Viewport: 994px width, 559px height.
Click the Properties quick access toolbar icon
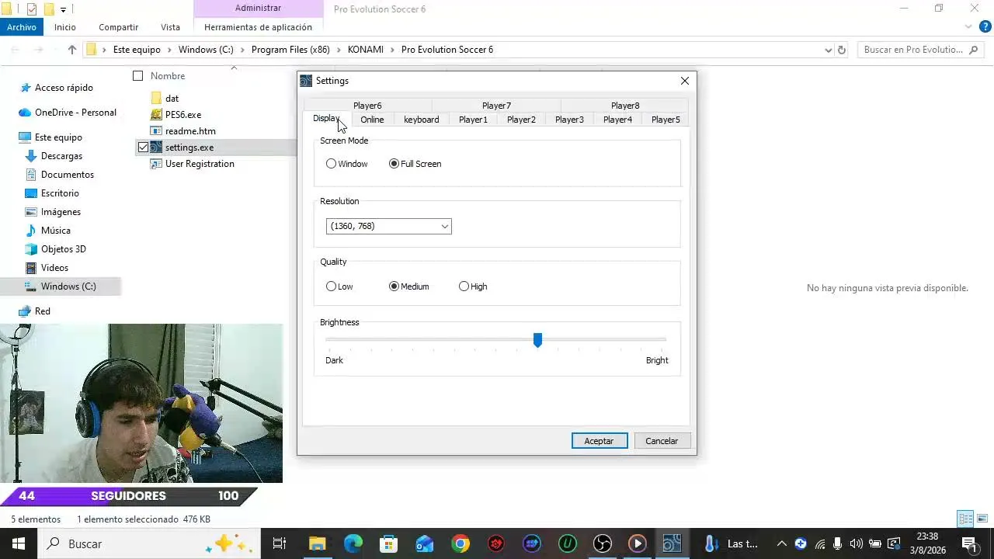[x=31, y=9]
